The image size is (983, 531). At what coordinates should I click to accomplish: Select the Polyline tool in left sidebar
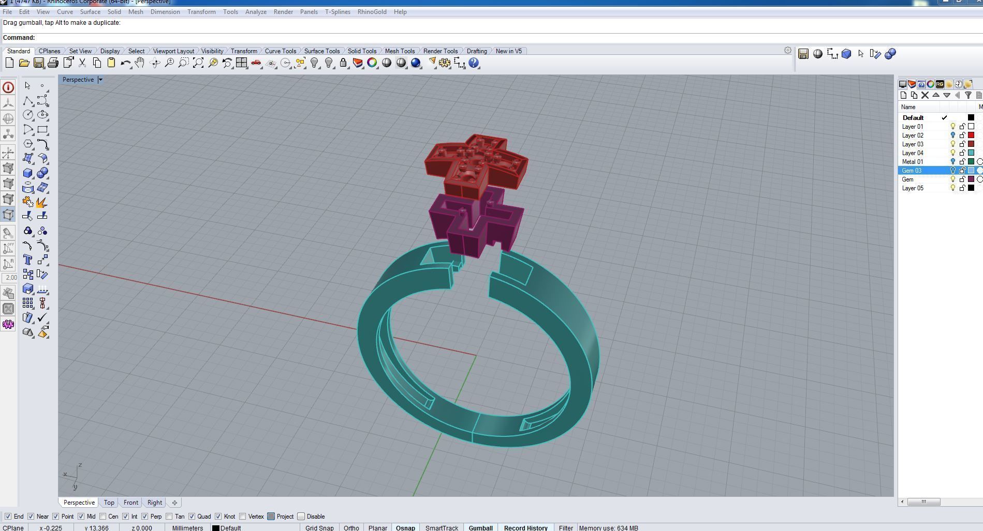click(x=28, y=100)
